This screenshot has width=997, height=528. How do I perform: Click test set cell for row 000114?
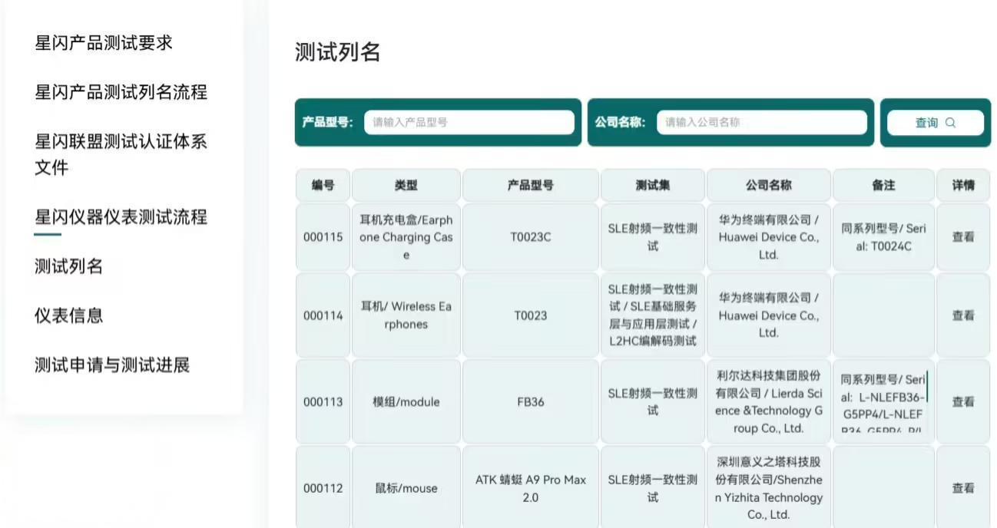click(652, 315)
